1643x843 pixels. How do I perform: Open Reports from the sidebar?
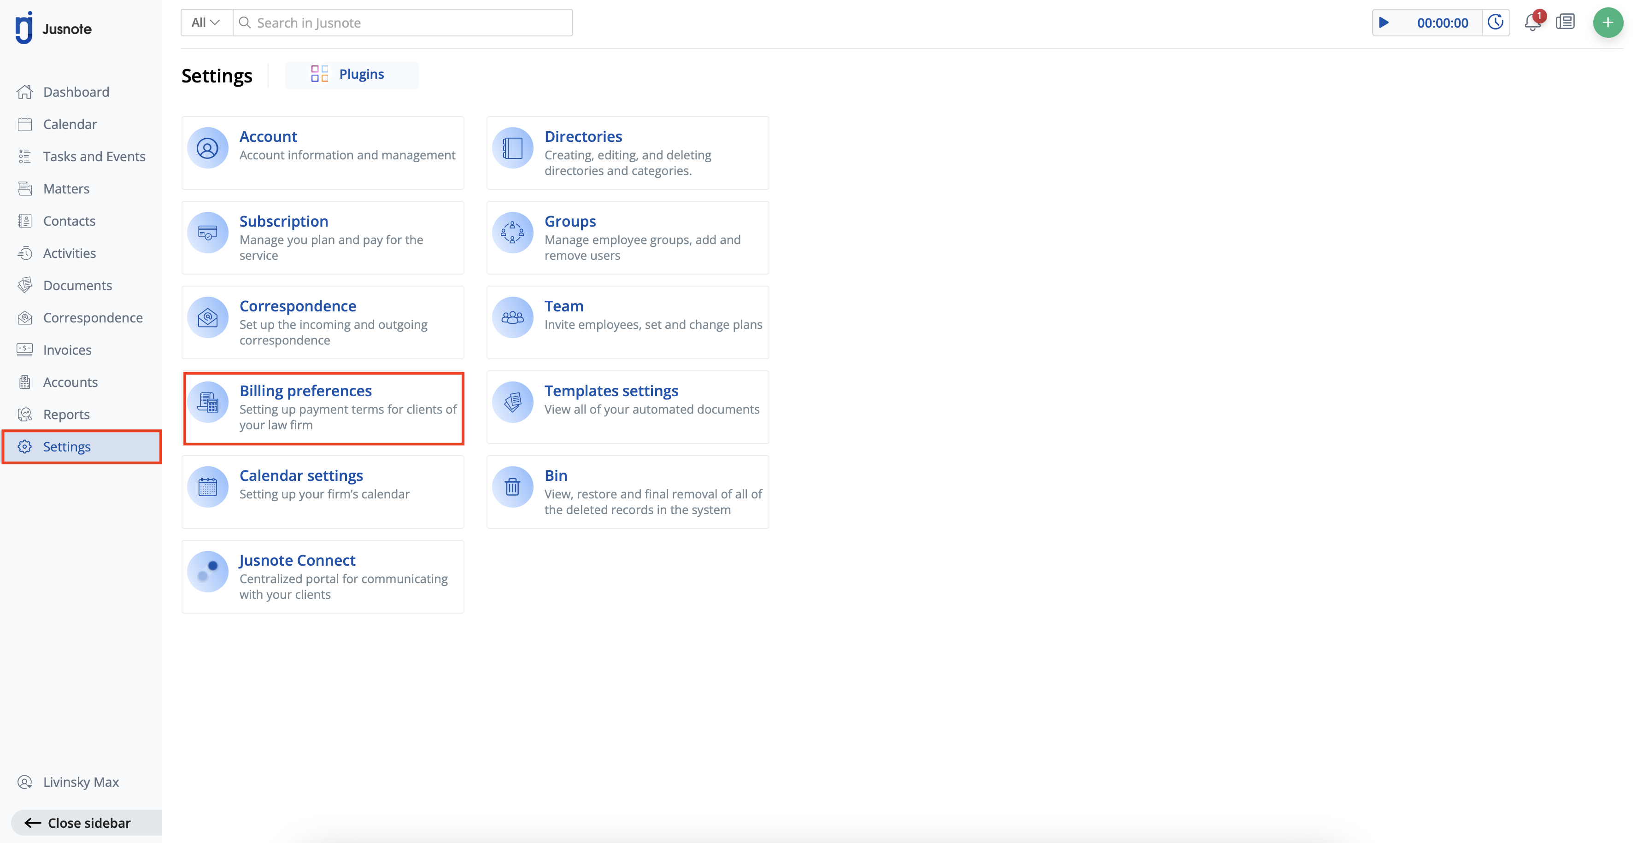[66, 415]
